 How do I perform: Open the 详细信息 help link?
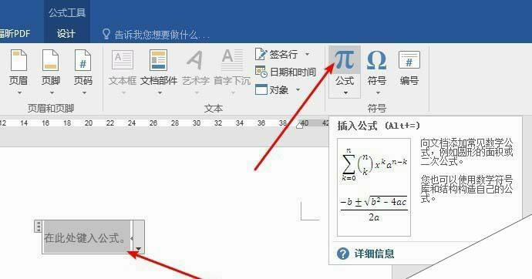(x=374, y=254)
